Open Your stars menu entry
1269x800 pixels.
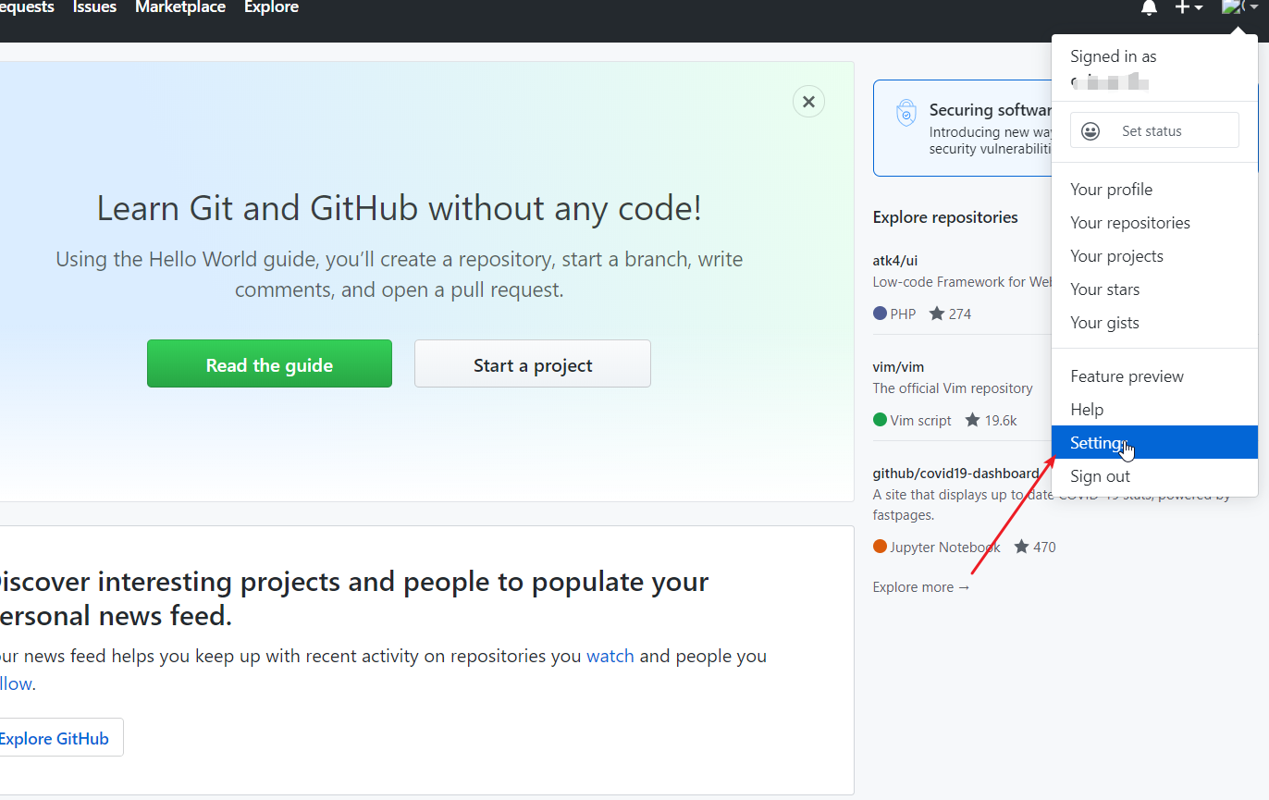[1154, 289]
